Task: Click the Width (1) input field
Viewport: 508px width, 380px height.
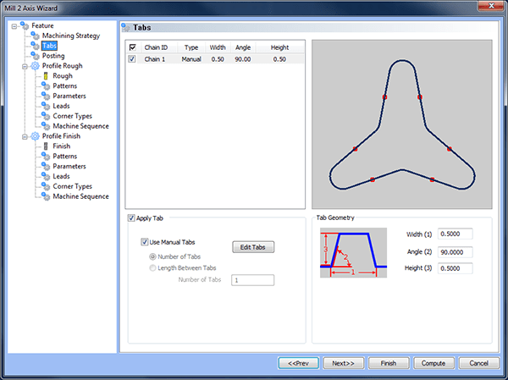Action: pyautogui.click(x=455, y=234)
